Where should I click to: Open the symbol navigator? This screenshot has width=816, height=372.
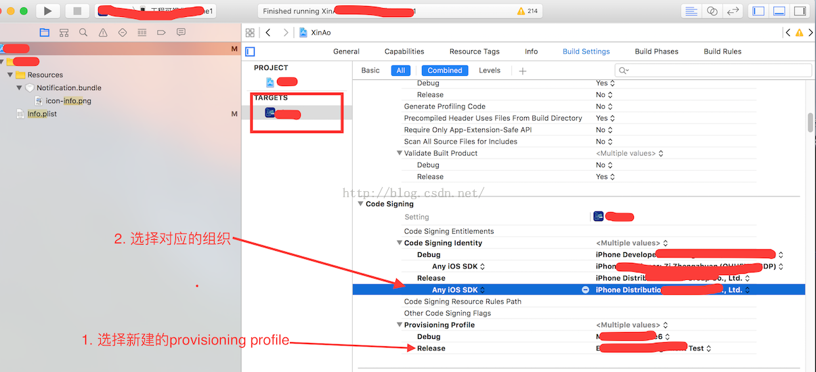[64, 33]
